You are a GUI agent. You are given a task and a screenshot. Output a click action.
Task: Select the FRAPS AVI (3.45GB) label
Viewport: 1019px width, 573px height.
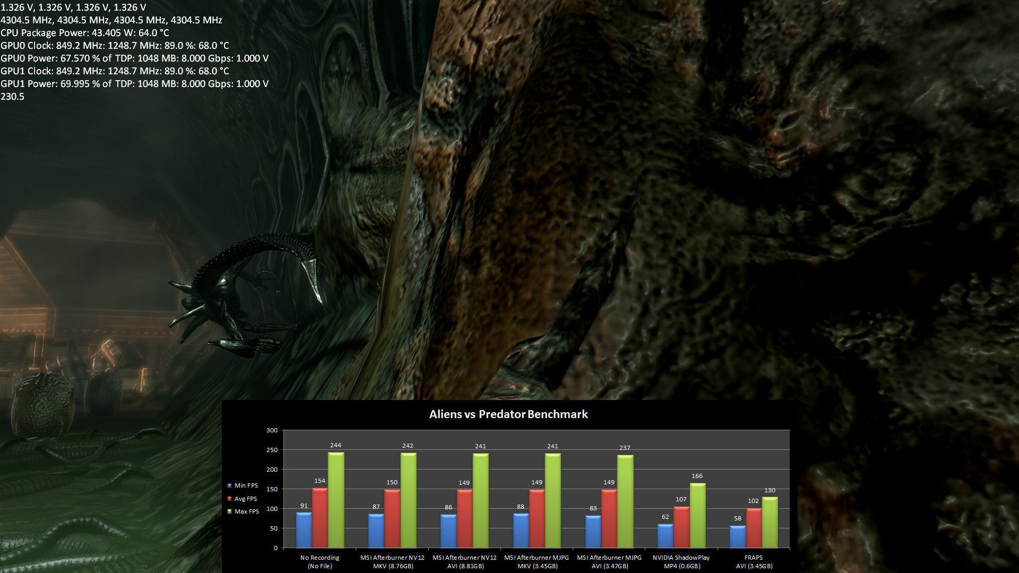coord(754,562)
